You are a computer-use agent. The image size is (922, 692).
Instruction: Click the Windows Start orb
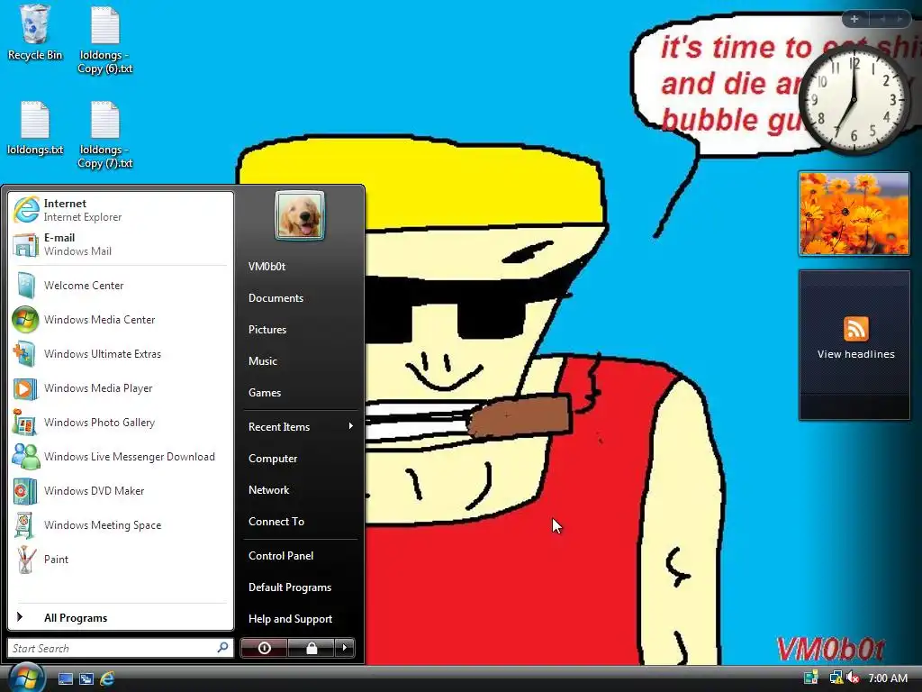(x=26, y=677)
